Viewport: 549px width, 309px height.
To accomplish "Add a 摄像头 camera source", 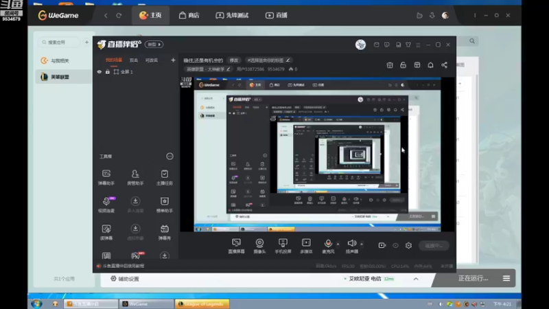I will pos(259,246).
